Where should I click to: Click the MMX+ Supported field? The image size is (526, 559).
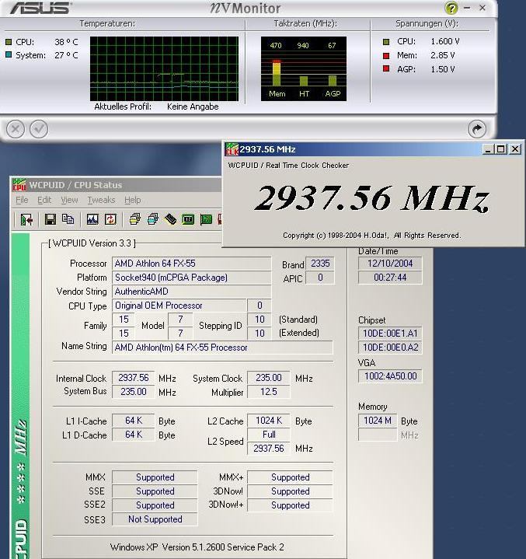point(290,477)
